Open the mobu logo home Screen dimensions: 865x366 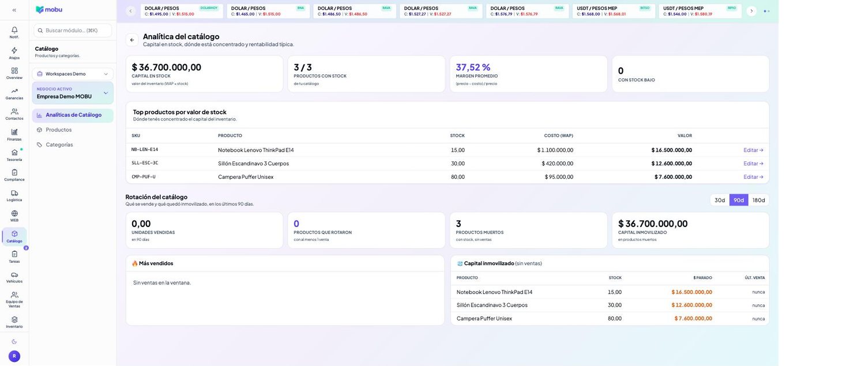tap(49, 10)
